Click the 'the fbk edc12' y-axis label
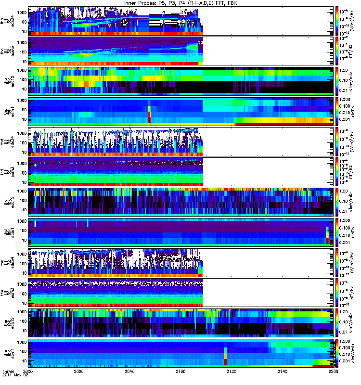The width and height of the screenshot is (361, 385). [x=9, y=322]
